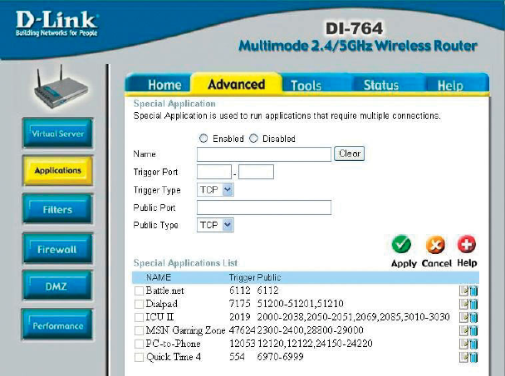This screenshot has width=505, height=376.
Task: Click the red Help plus icon
Action: coord(466,244)
